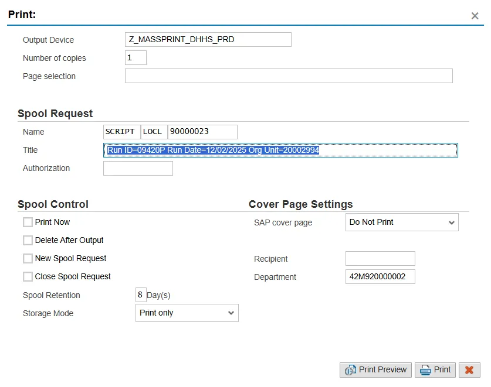Close the Print dialog with top-right X
Image resolution: width=491 pixels, height=387 pixels.
click(x=475, y=16)
